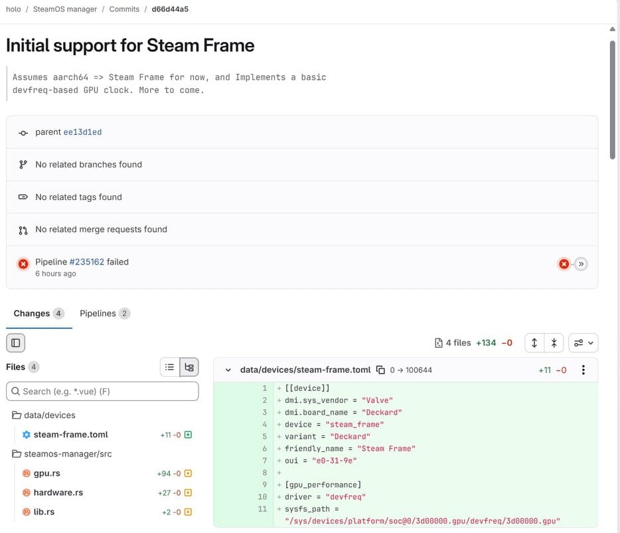This screenshot has height=533, width=620.
Task: Copy the steam-frame.toml file path
Action: (380, 370)
